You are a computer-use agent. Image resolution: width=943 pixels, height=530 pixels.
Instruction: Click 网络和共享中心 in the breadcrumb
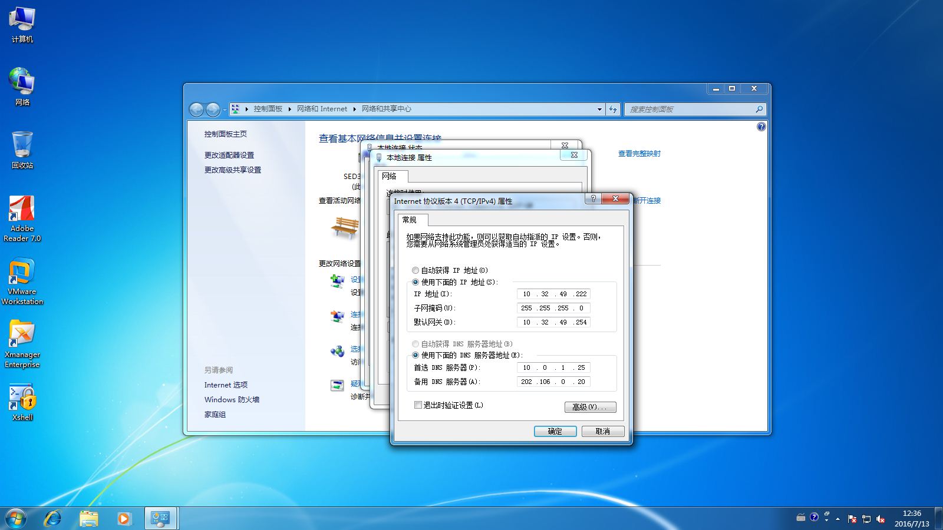pos(387,109)
